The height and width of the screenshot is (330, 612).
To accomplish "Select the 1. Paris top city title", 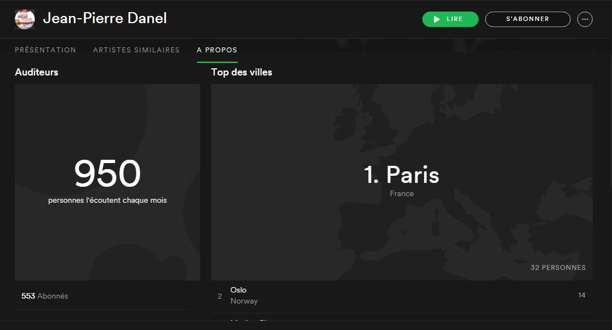I will pyautogui.click(x=401, y=175).
